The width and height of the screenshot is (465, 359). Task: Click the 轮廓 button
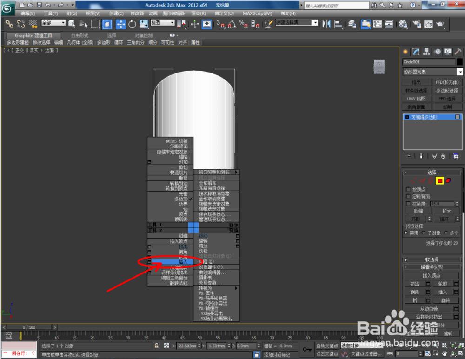(x=443, y=284)
